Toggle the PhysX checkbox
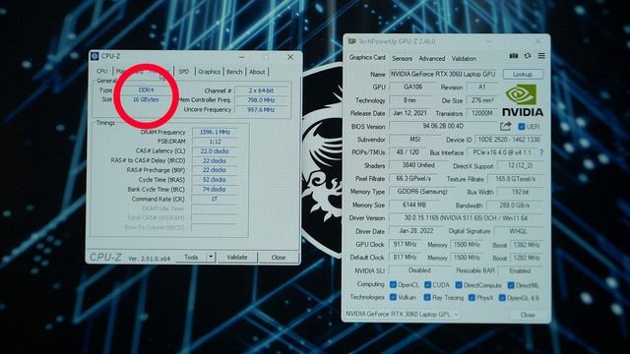 (472, 297)
